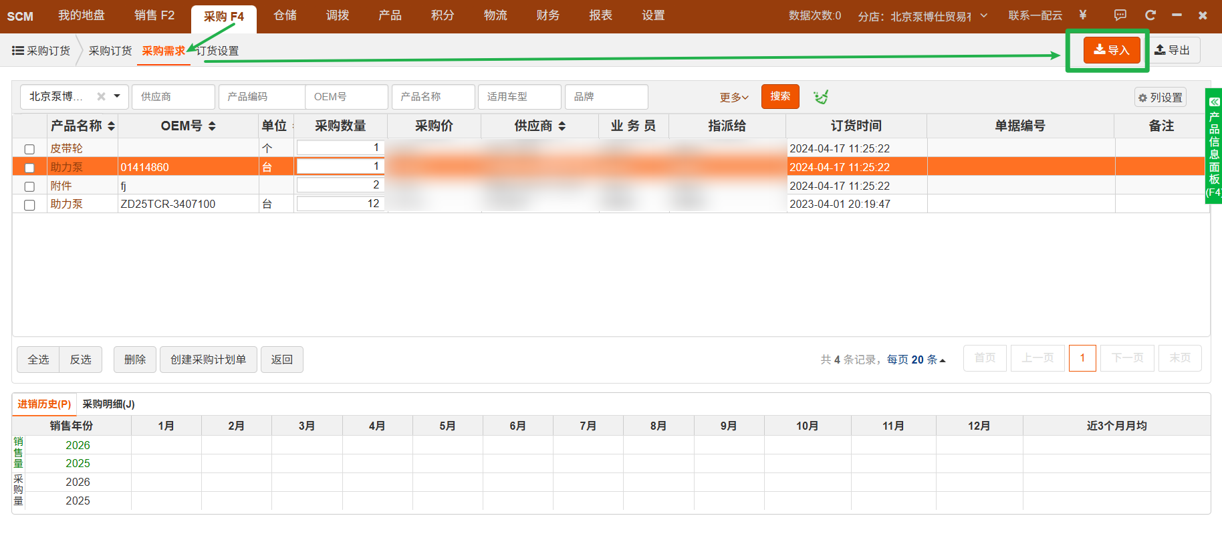This screenshot has width=1222, height=548.
Task: Click the 产品编码 search field
Action: pos(261,97)
